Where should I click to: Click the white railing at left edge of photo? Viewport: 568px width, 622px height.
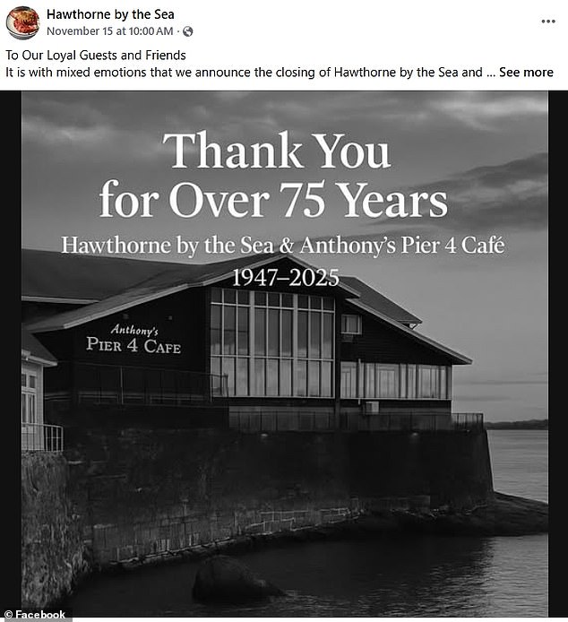[42, 437]
